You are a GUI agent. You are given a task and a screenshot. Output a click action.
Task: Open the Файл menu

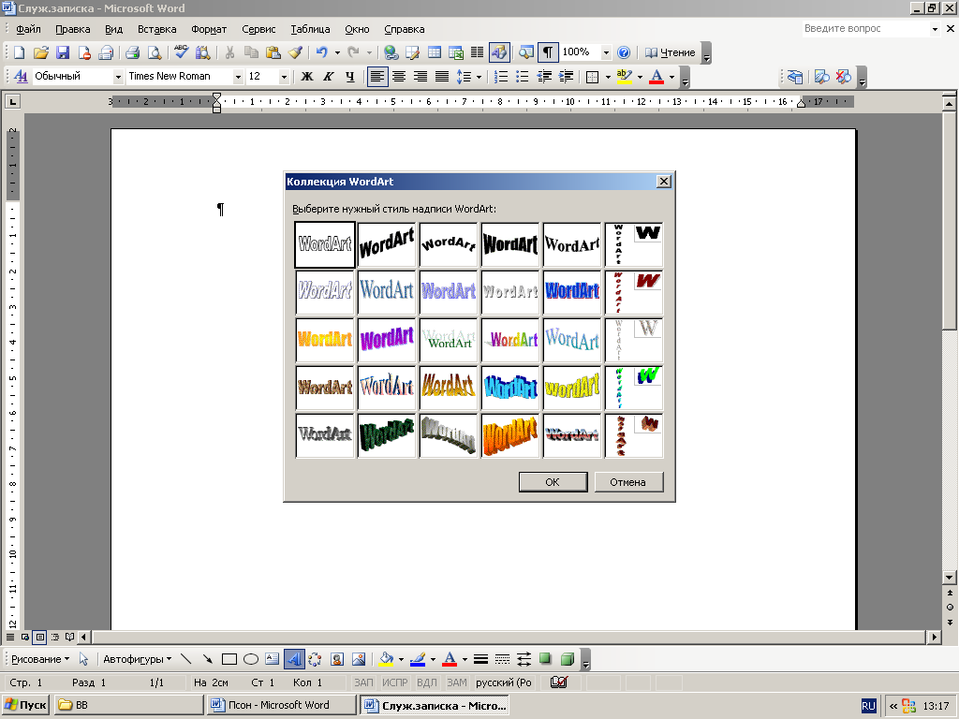coord(28,29)
